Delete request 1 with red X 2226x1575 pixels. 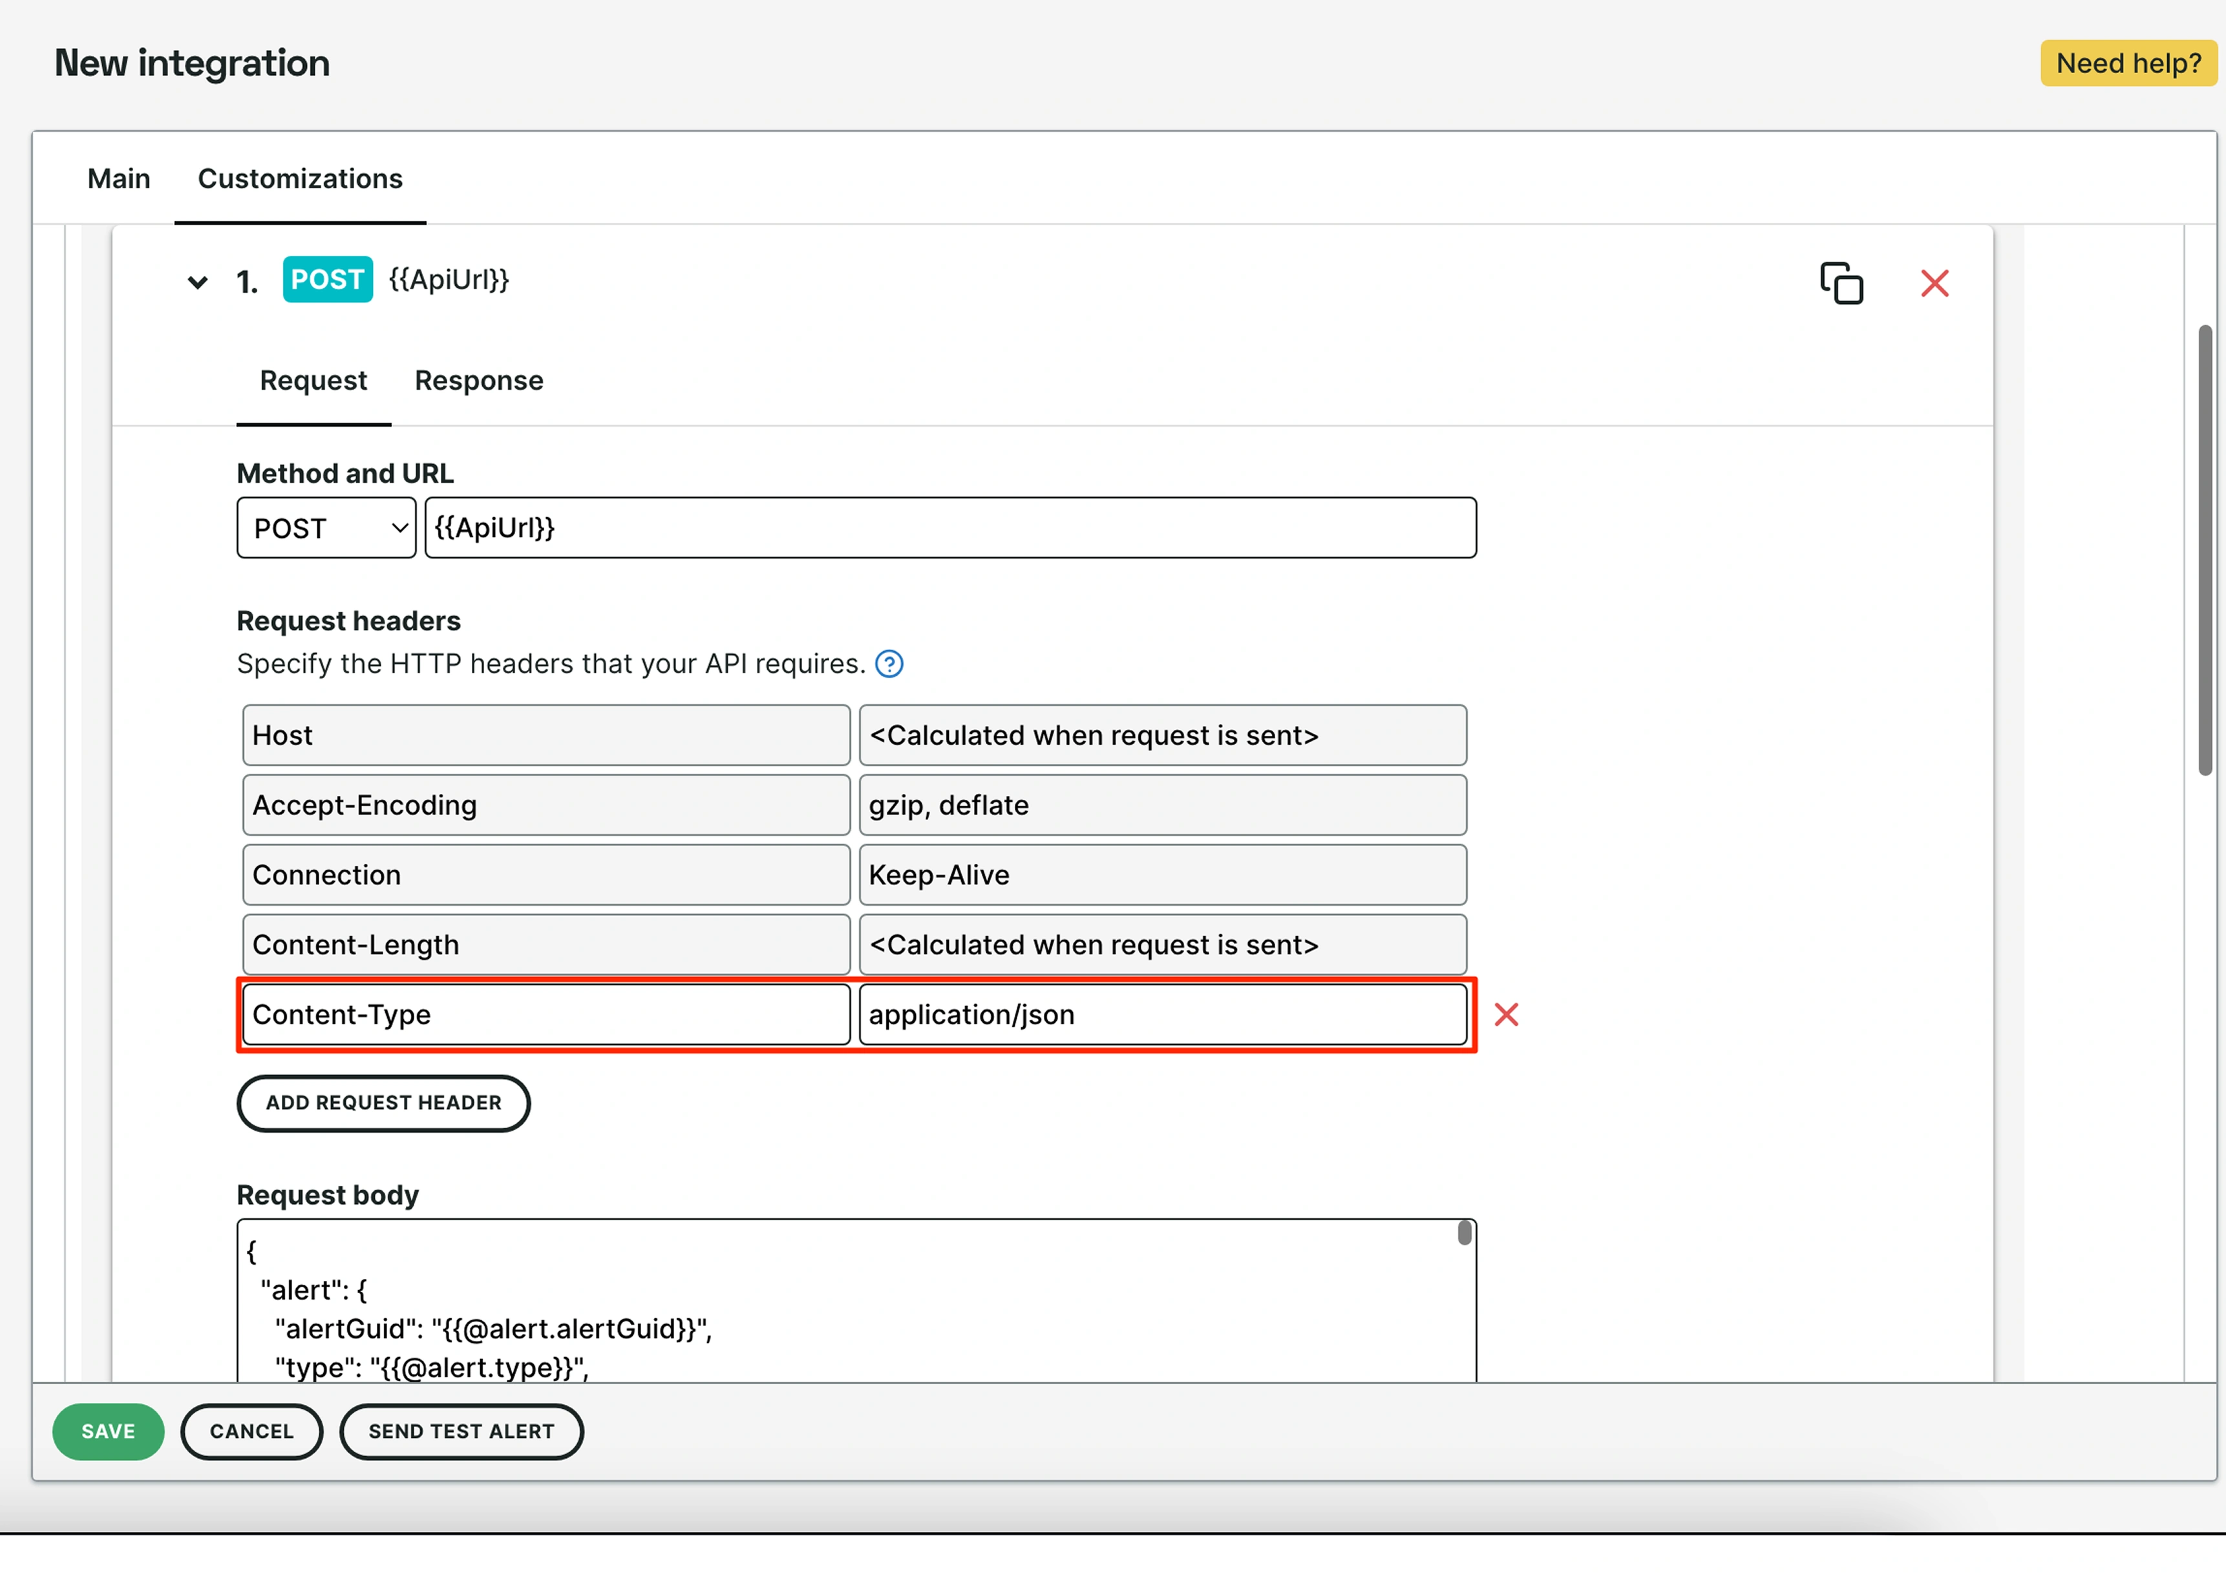(1934, 283)
